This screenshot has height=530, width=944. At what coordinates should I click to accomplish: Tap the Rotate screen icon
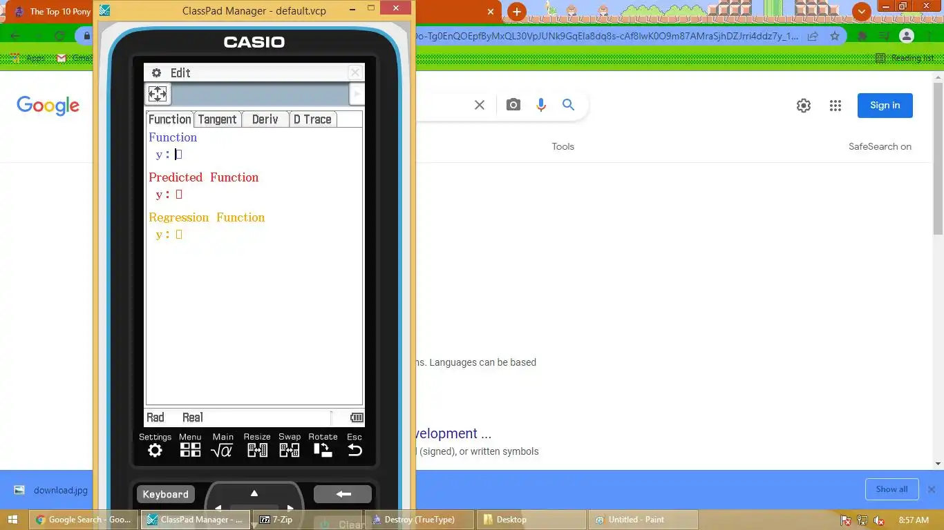click(x=323, y=445)
